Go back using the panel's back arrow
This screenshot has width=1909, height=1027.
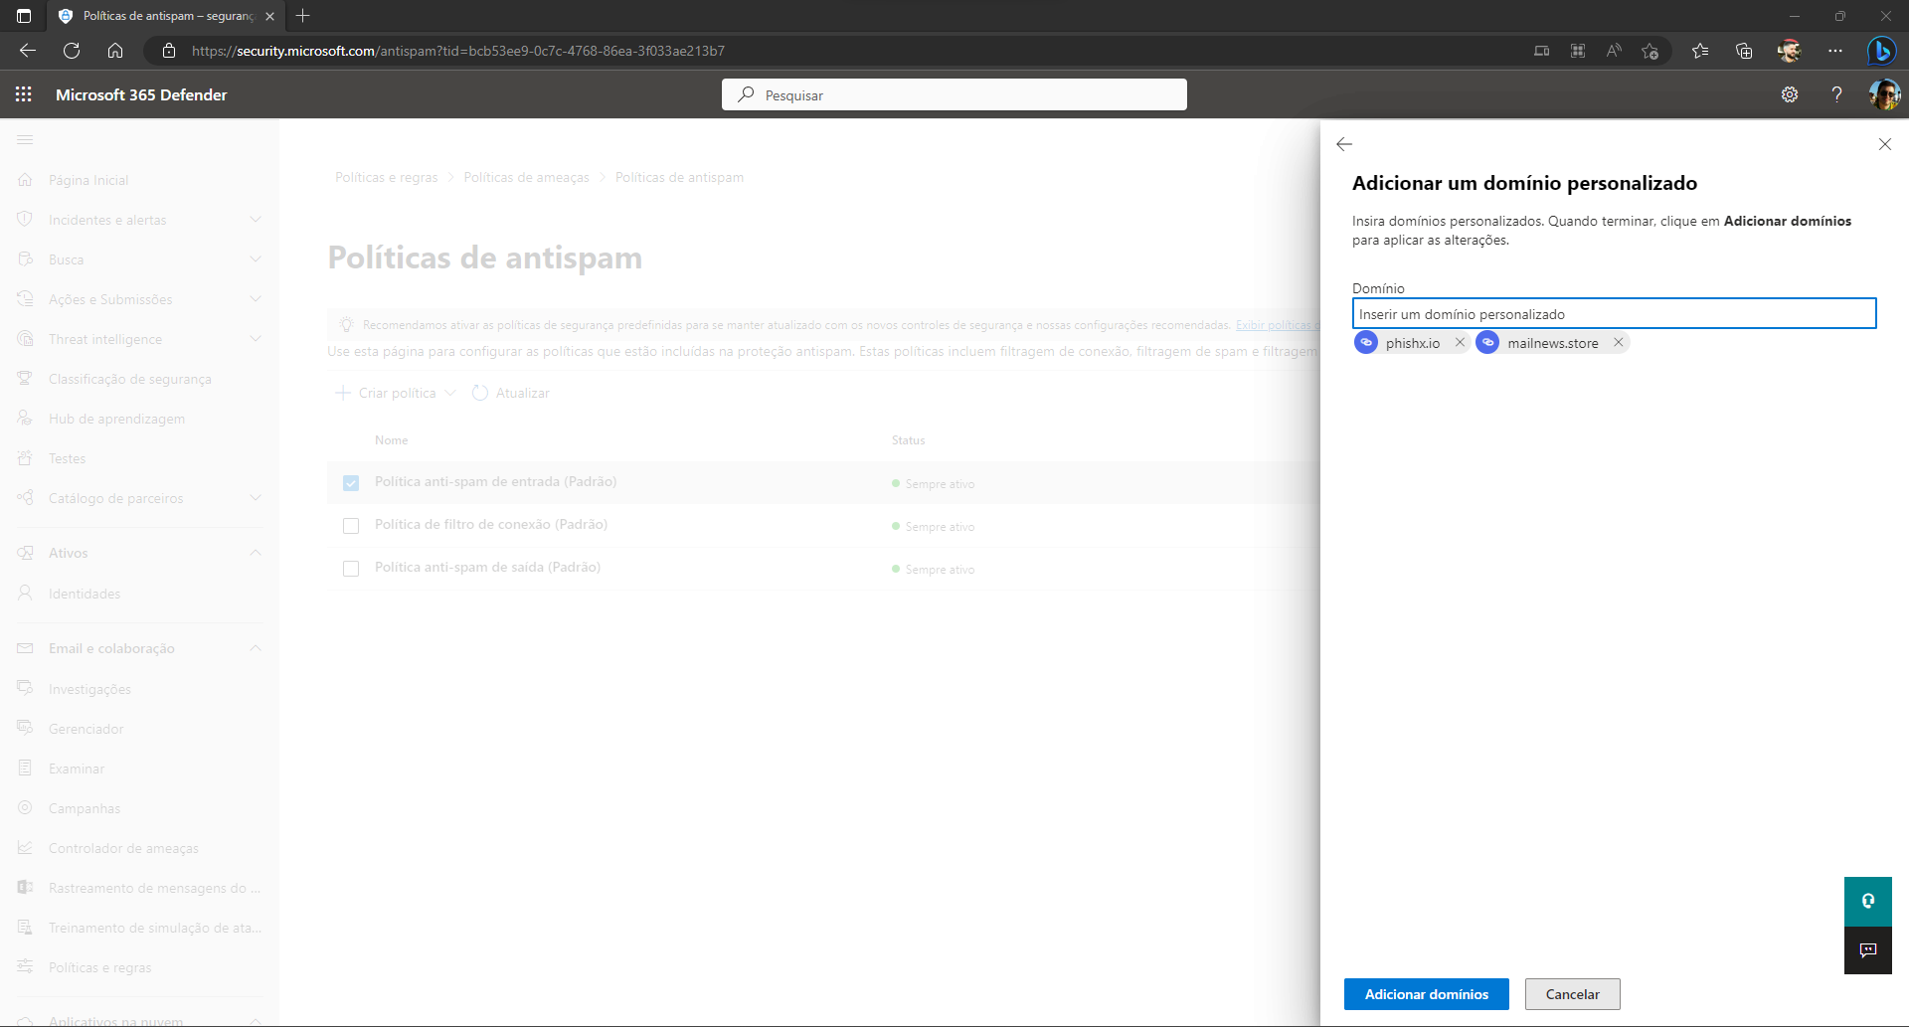tap(1344, 144)
